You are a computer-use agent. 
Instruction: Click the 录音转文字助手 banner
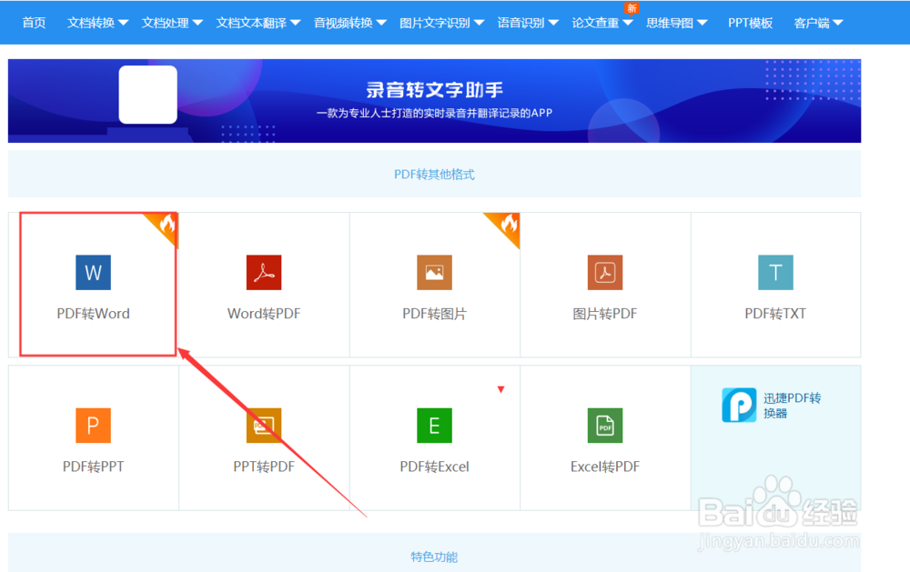pyautogui.click(x=434, y=100)
